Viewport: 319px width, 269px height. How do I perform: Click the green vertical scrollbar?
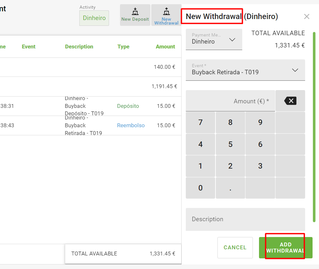(314, 126)
